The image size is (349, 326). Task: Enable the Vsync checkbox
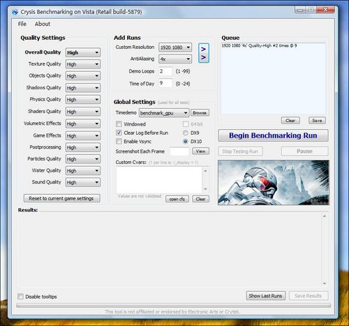click(x=119, y=141)
